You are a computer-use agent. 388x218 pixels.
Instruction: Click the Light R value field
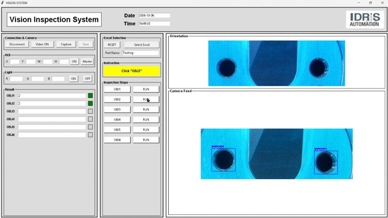pos(16,79)
